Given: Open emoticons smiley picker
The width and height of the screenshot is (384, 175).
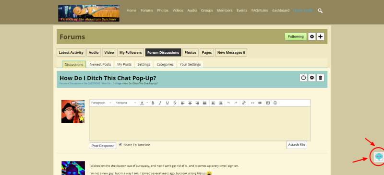Looking at the screenshot, I should click(x=275, y=103).
